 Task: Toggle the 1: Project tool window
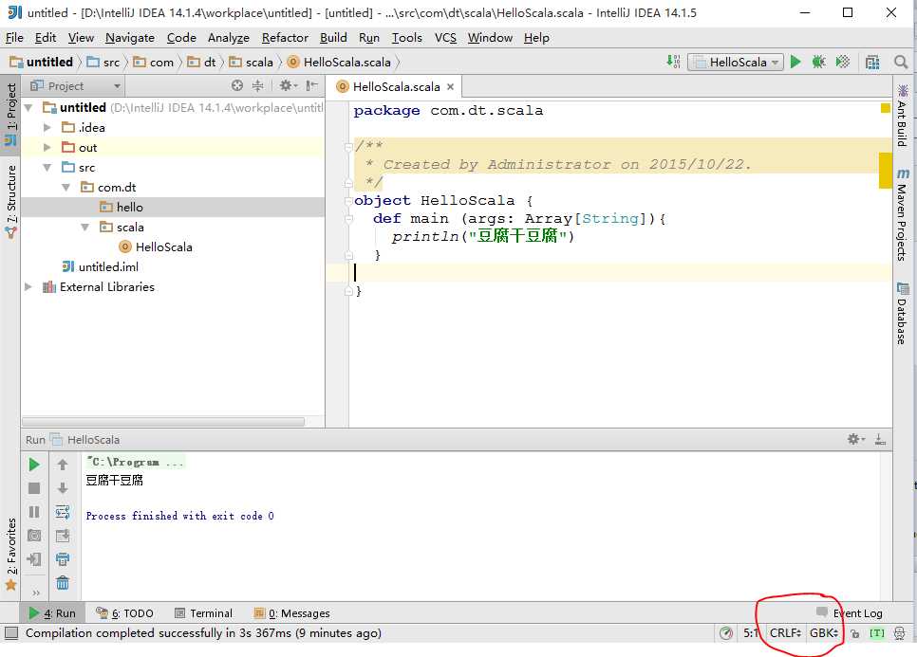10,115
